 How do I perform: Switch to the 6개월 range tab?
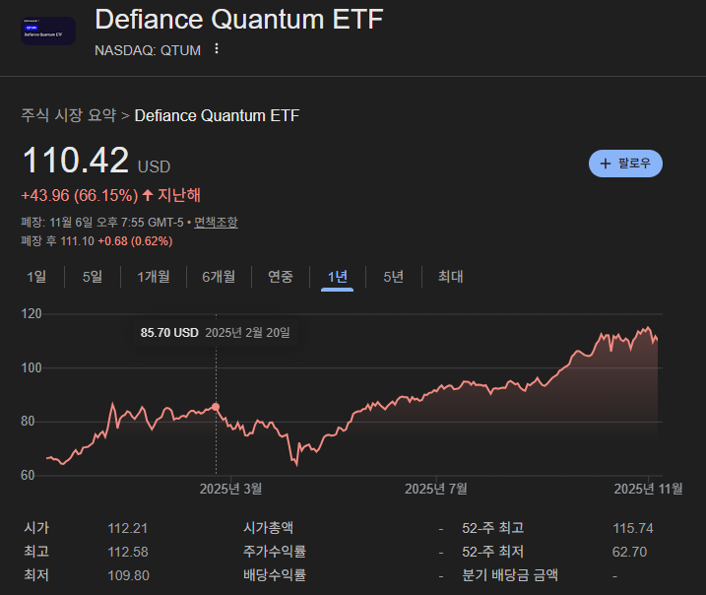(x=219, y=277)
